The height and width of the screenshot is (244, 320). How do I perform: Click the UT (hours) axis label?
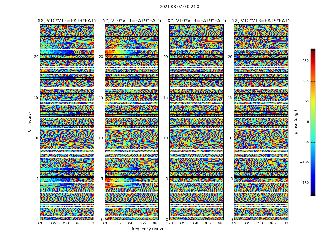click(30, 122)
